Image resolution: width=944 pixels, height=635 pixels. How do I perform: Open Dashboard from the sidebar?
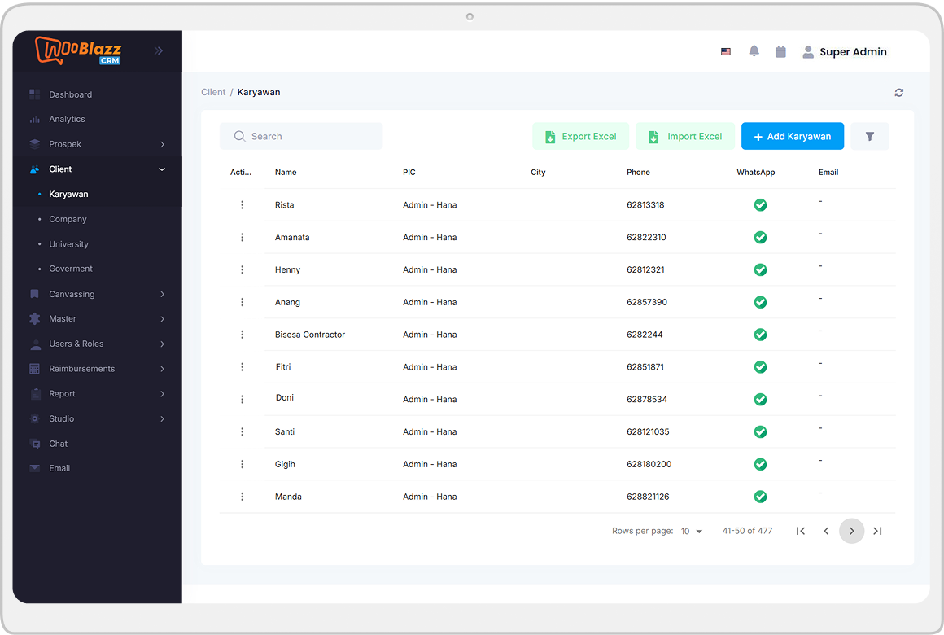(x=70, y=94)
